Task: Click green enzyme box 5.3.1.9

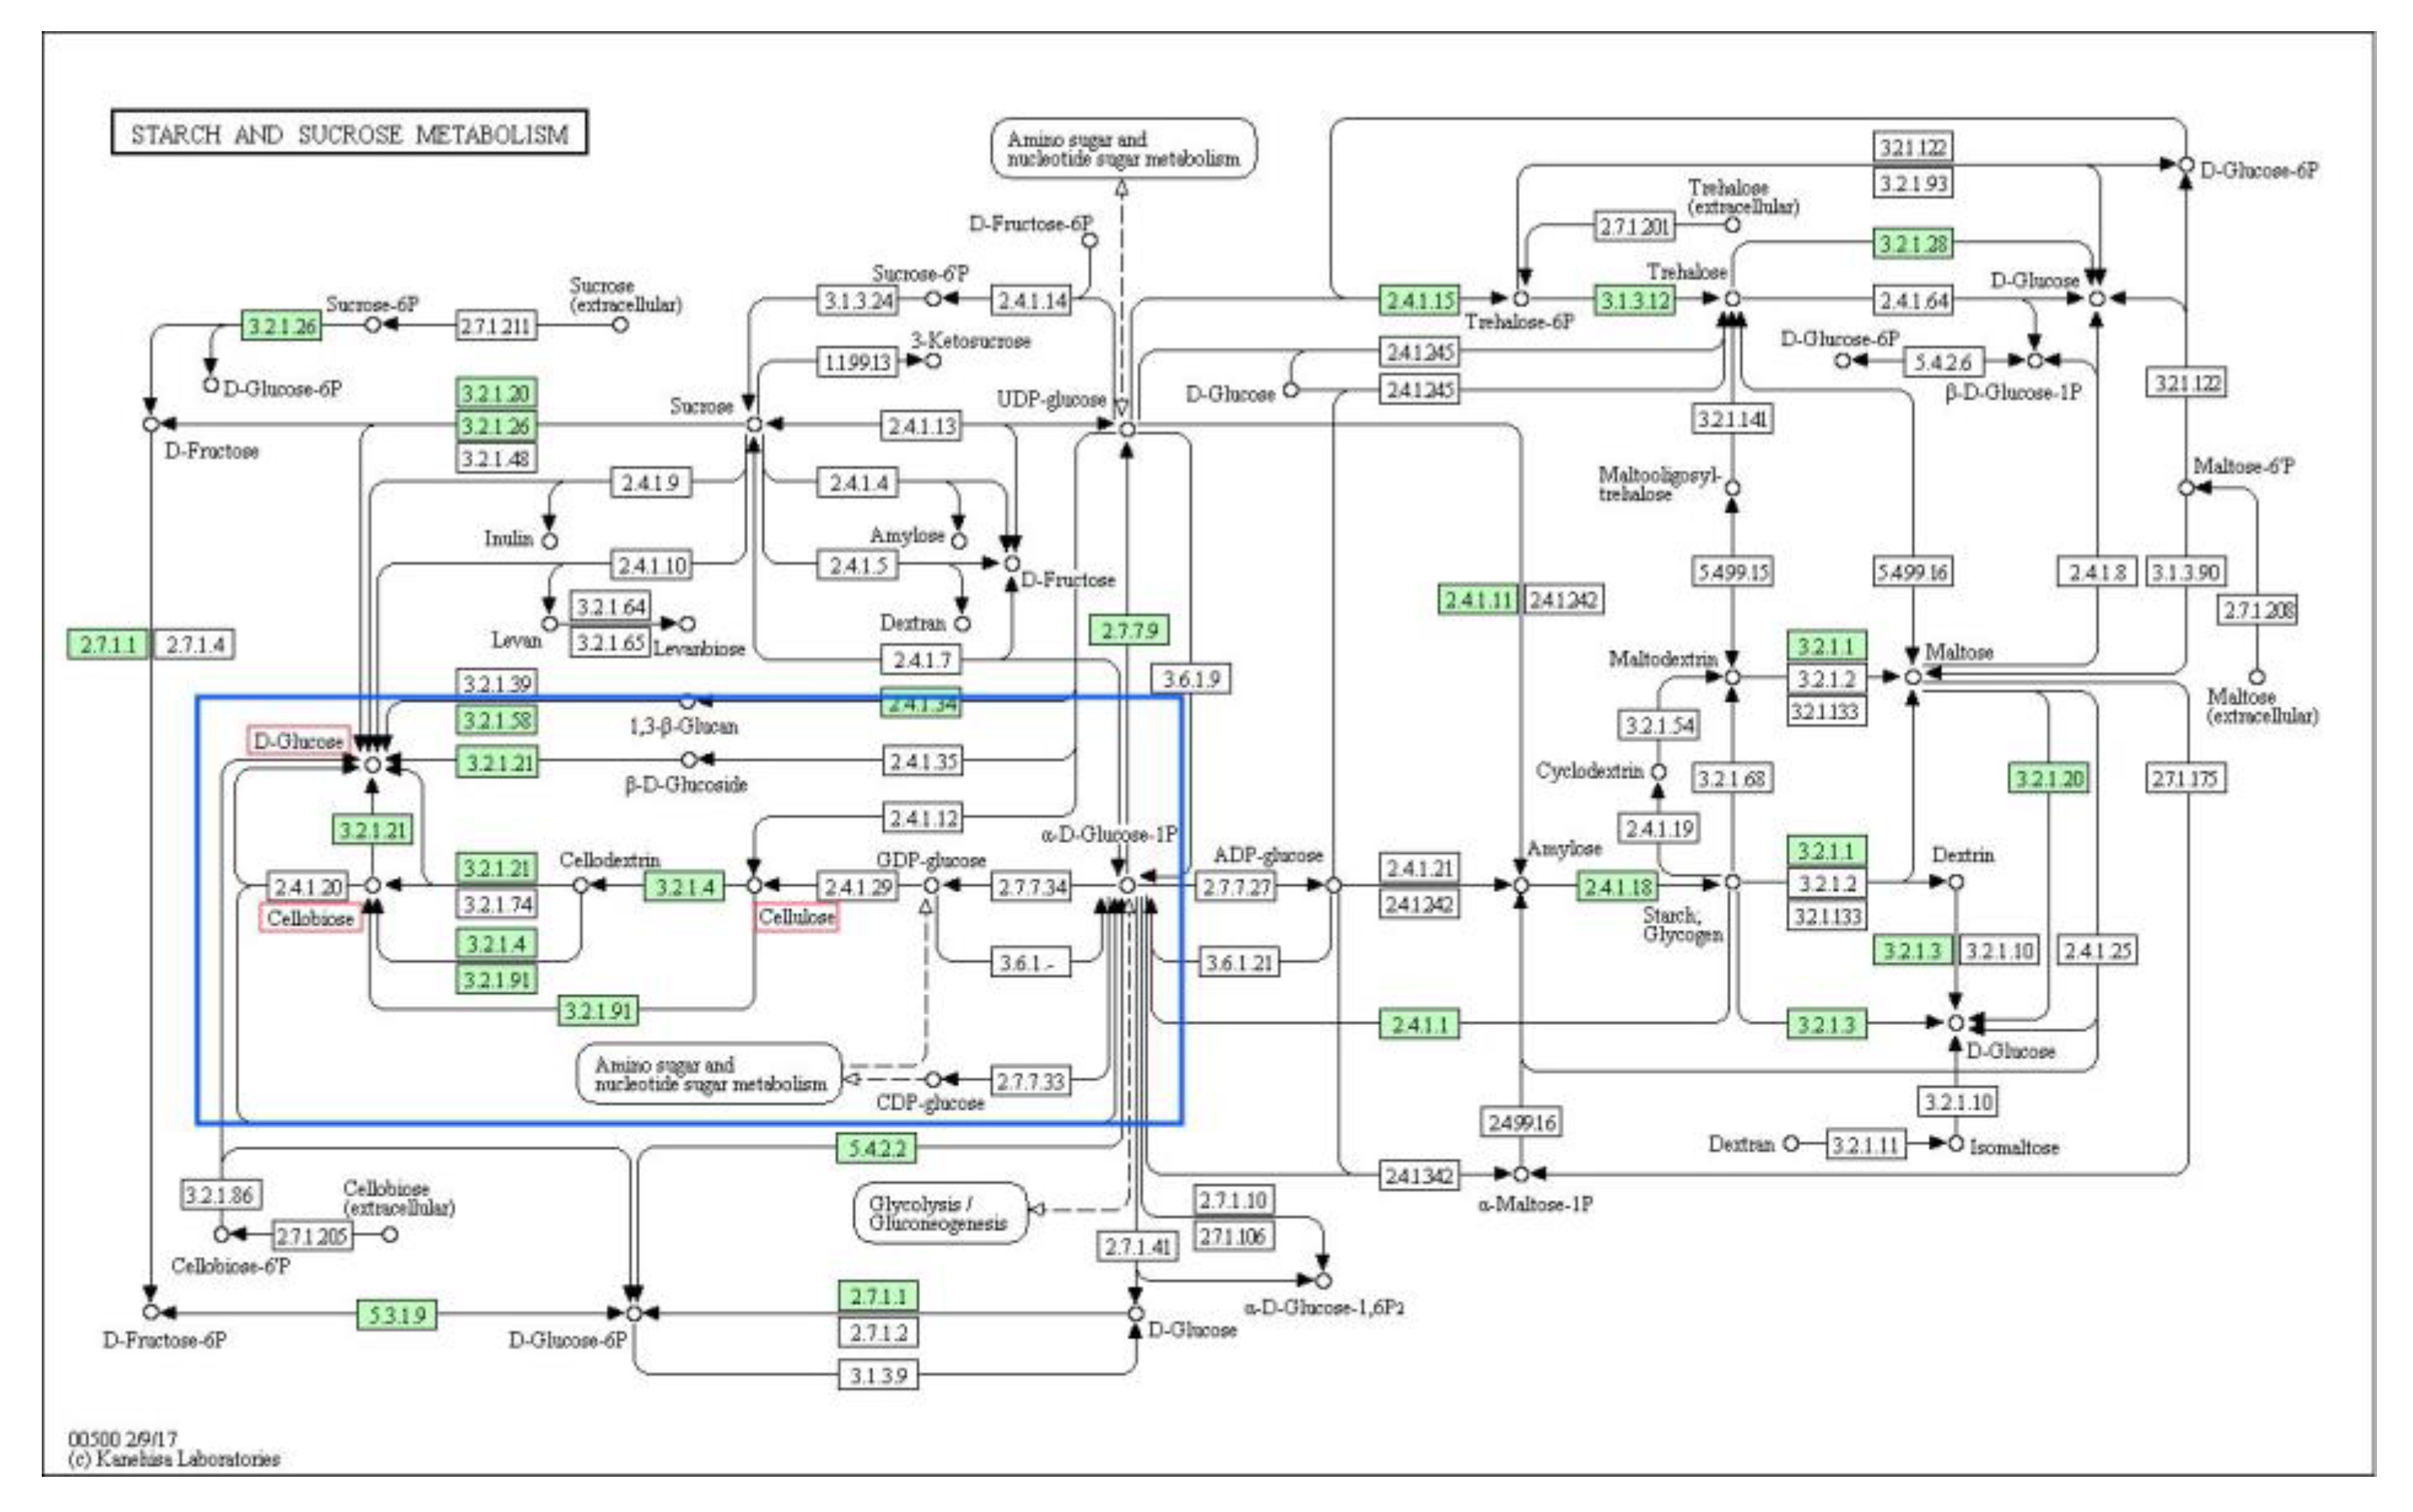Action: pyautogui.click(x=397, y=1314)
